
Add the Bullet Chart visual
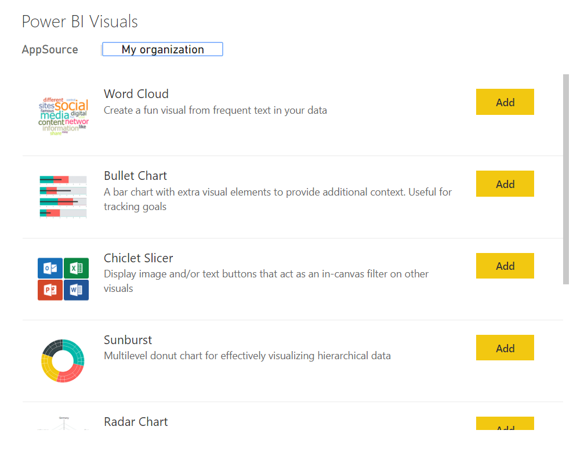click(505, 184)
